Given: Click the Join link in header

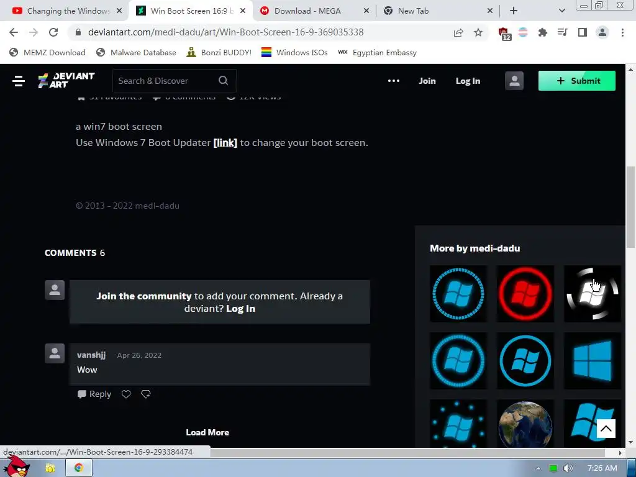Looking at the screenshot, I should 427,81.
